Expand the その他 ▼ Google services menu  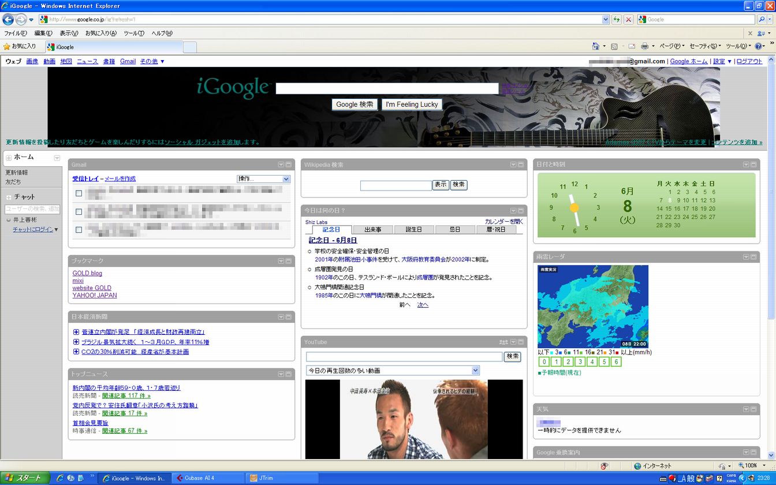152,61
